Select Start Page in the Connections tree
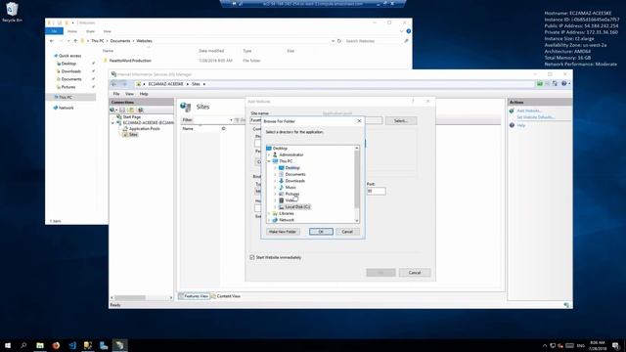626x352 pixels. pyautogui.click(x=128, y=117)
